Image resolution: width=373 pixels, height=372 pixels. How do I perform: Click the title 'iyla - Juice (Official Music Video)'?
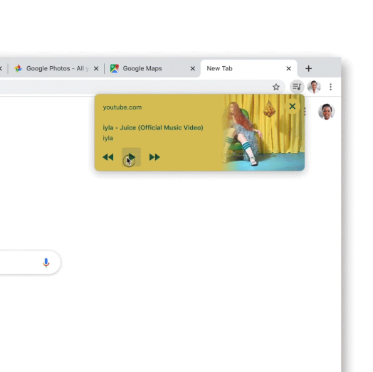153,127
